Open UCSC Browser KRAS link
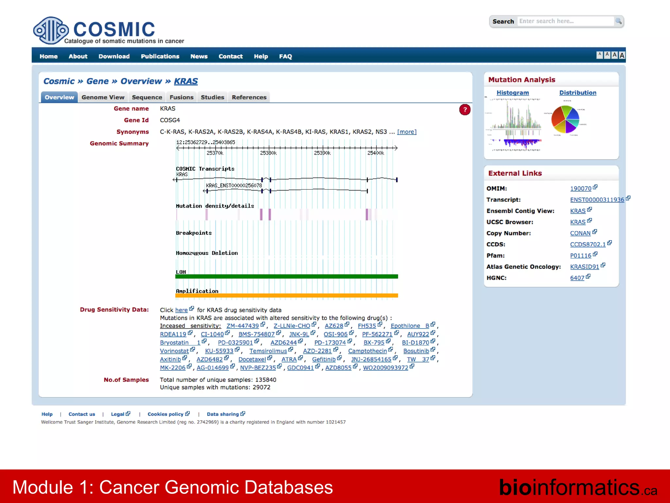The width and height of the screenshot is (670, 503). coord(578,222)
